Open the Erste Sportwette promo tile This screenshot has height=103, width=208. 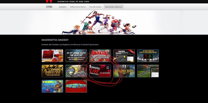click(52, 56)
